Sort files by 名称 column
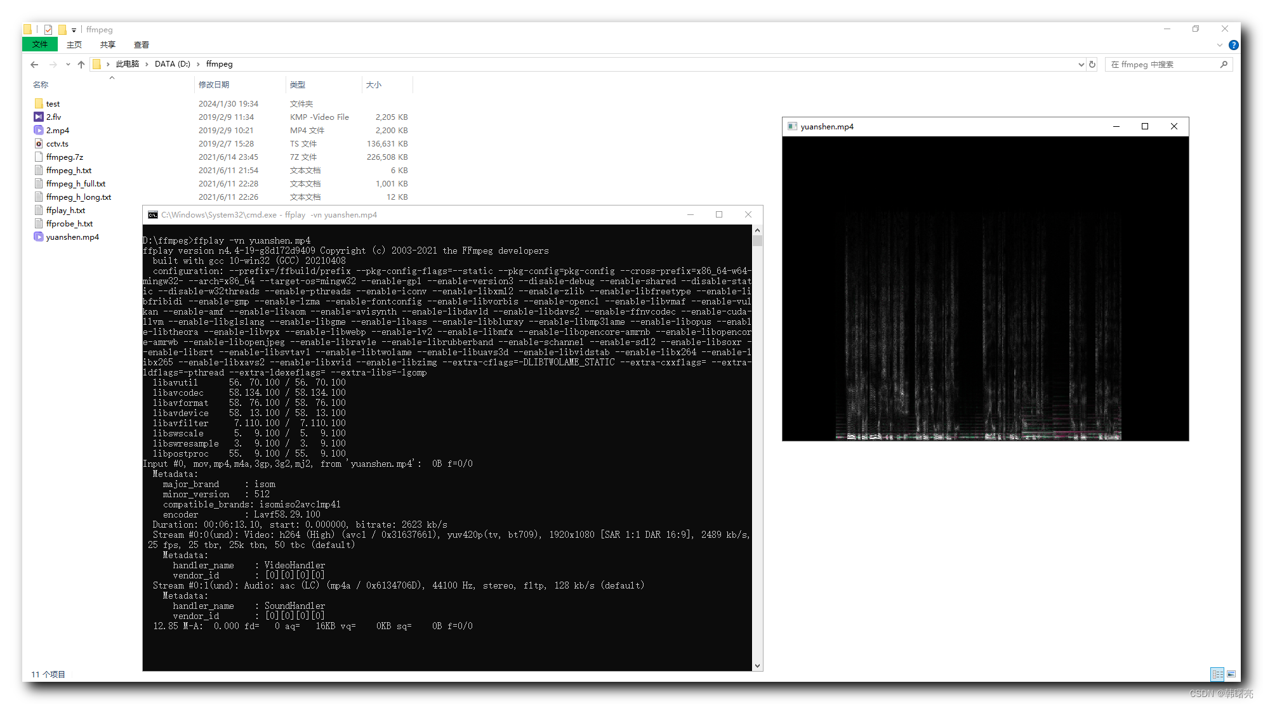This screenshot has height=704, width=1263. point(41,84)
